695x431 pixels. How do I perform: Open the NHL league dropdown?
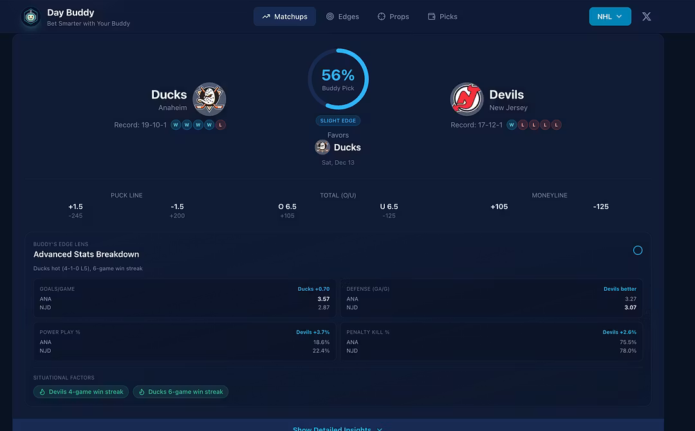tap(609, 17)
